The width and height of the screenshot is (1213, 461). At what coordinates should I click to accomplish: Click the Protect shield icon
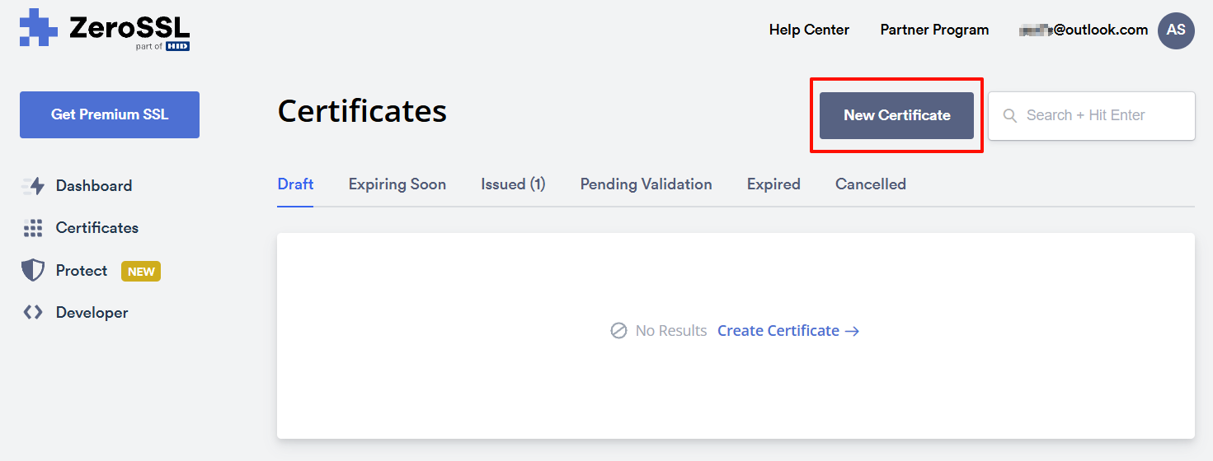[33, 271]
